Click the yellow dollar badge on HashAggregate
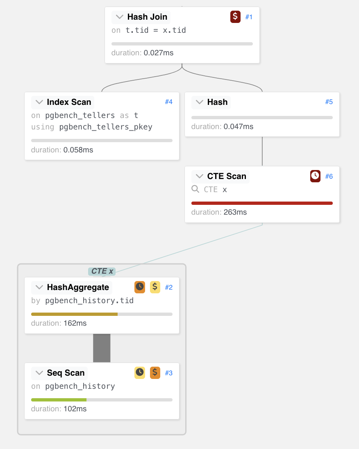The image size is (359, 449). pos(155,287)
